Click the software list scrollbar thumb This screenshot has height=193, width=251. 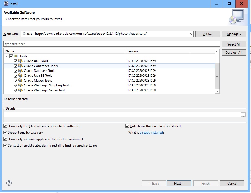tap(217, 76)
